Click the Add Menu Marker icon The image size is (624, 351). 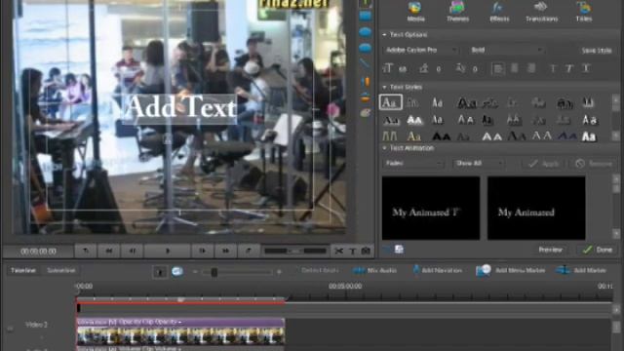pyautogui.click(x=484, y=270)
